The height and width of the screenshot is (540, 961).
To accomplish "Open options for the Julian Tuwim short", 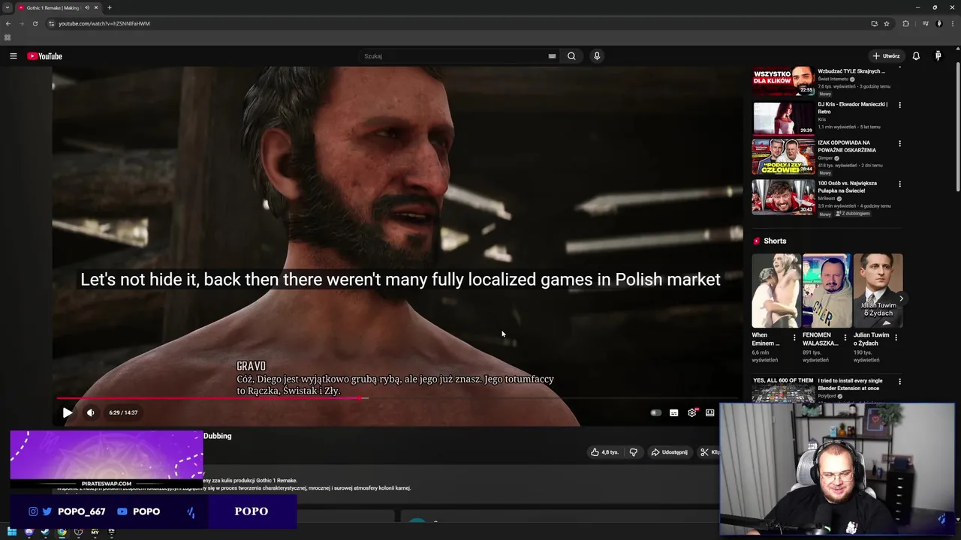I will [896, 337].
